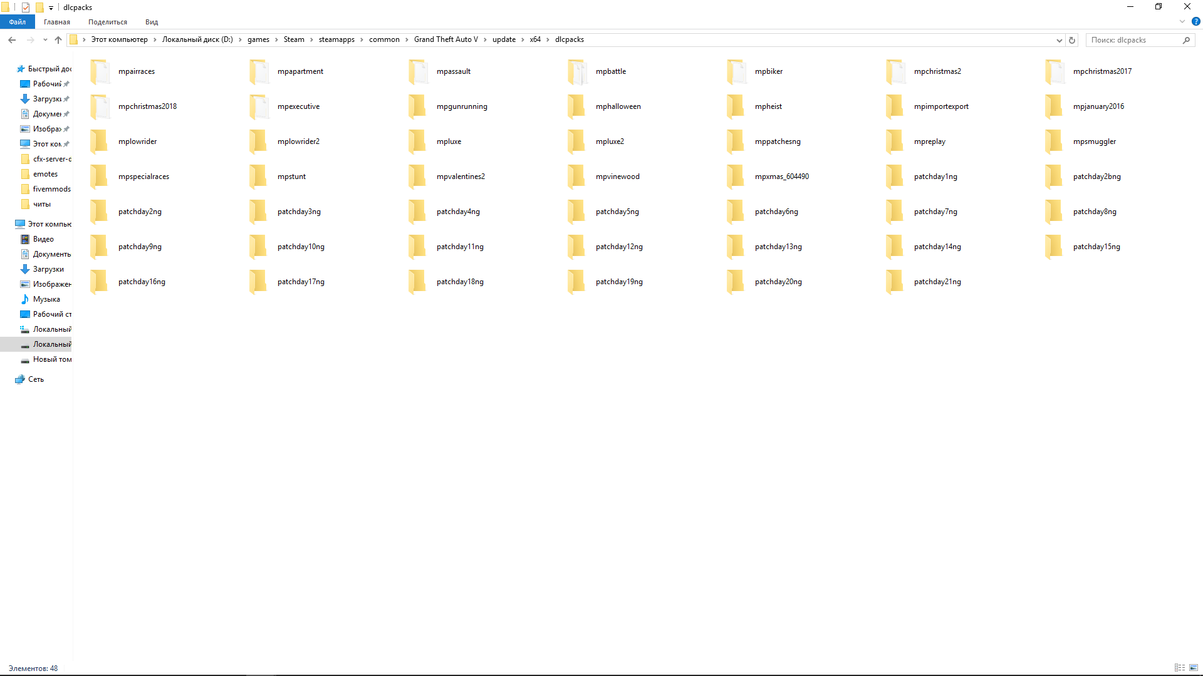
Task: Open the Вид ribbon tab
Action: 152,22
